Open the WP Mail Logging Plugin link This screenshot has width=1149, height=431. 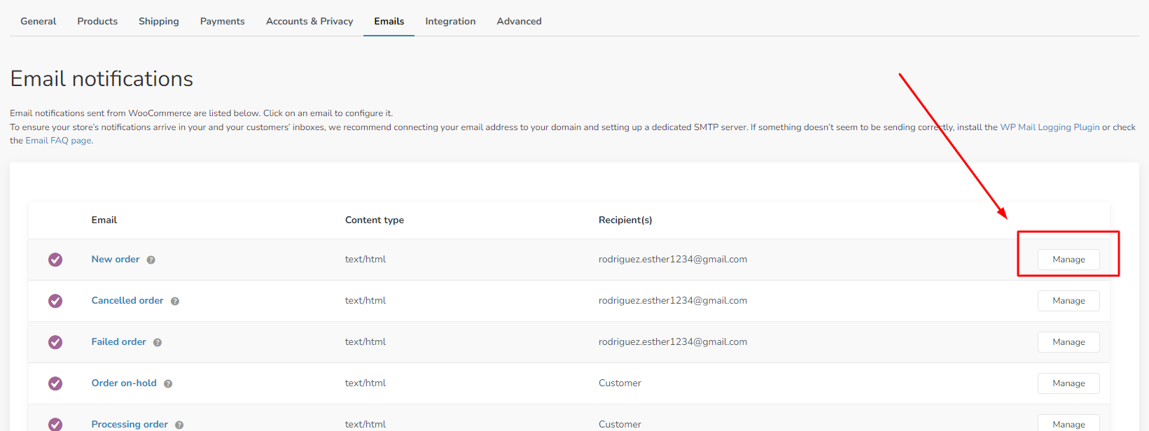[x=1050, y=127]
